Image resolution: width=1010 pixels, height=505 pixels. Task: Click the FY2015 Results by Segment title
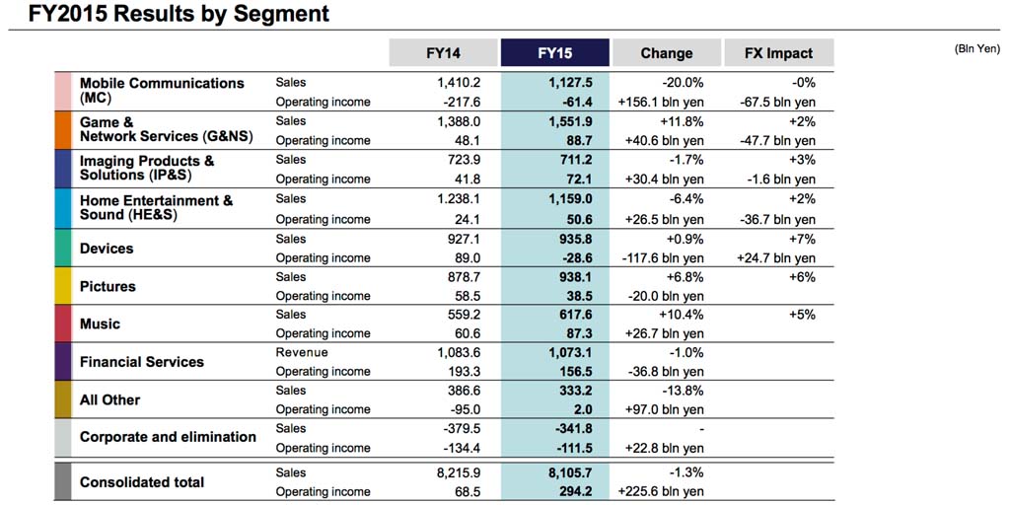(x=166, y=15)
